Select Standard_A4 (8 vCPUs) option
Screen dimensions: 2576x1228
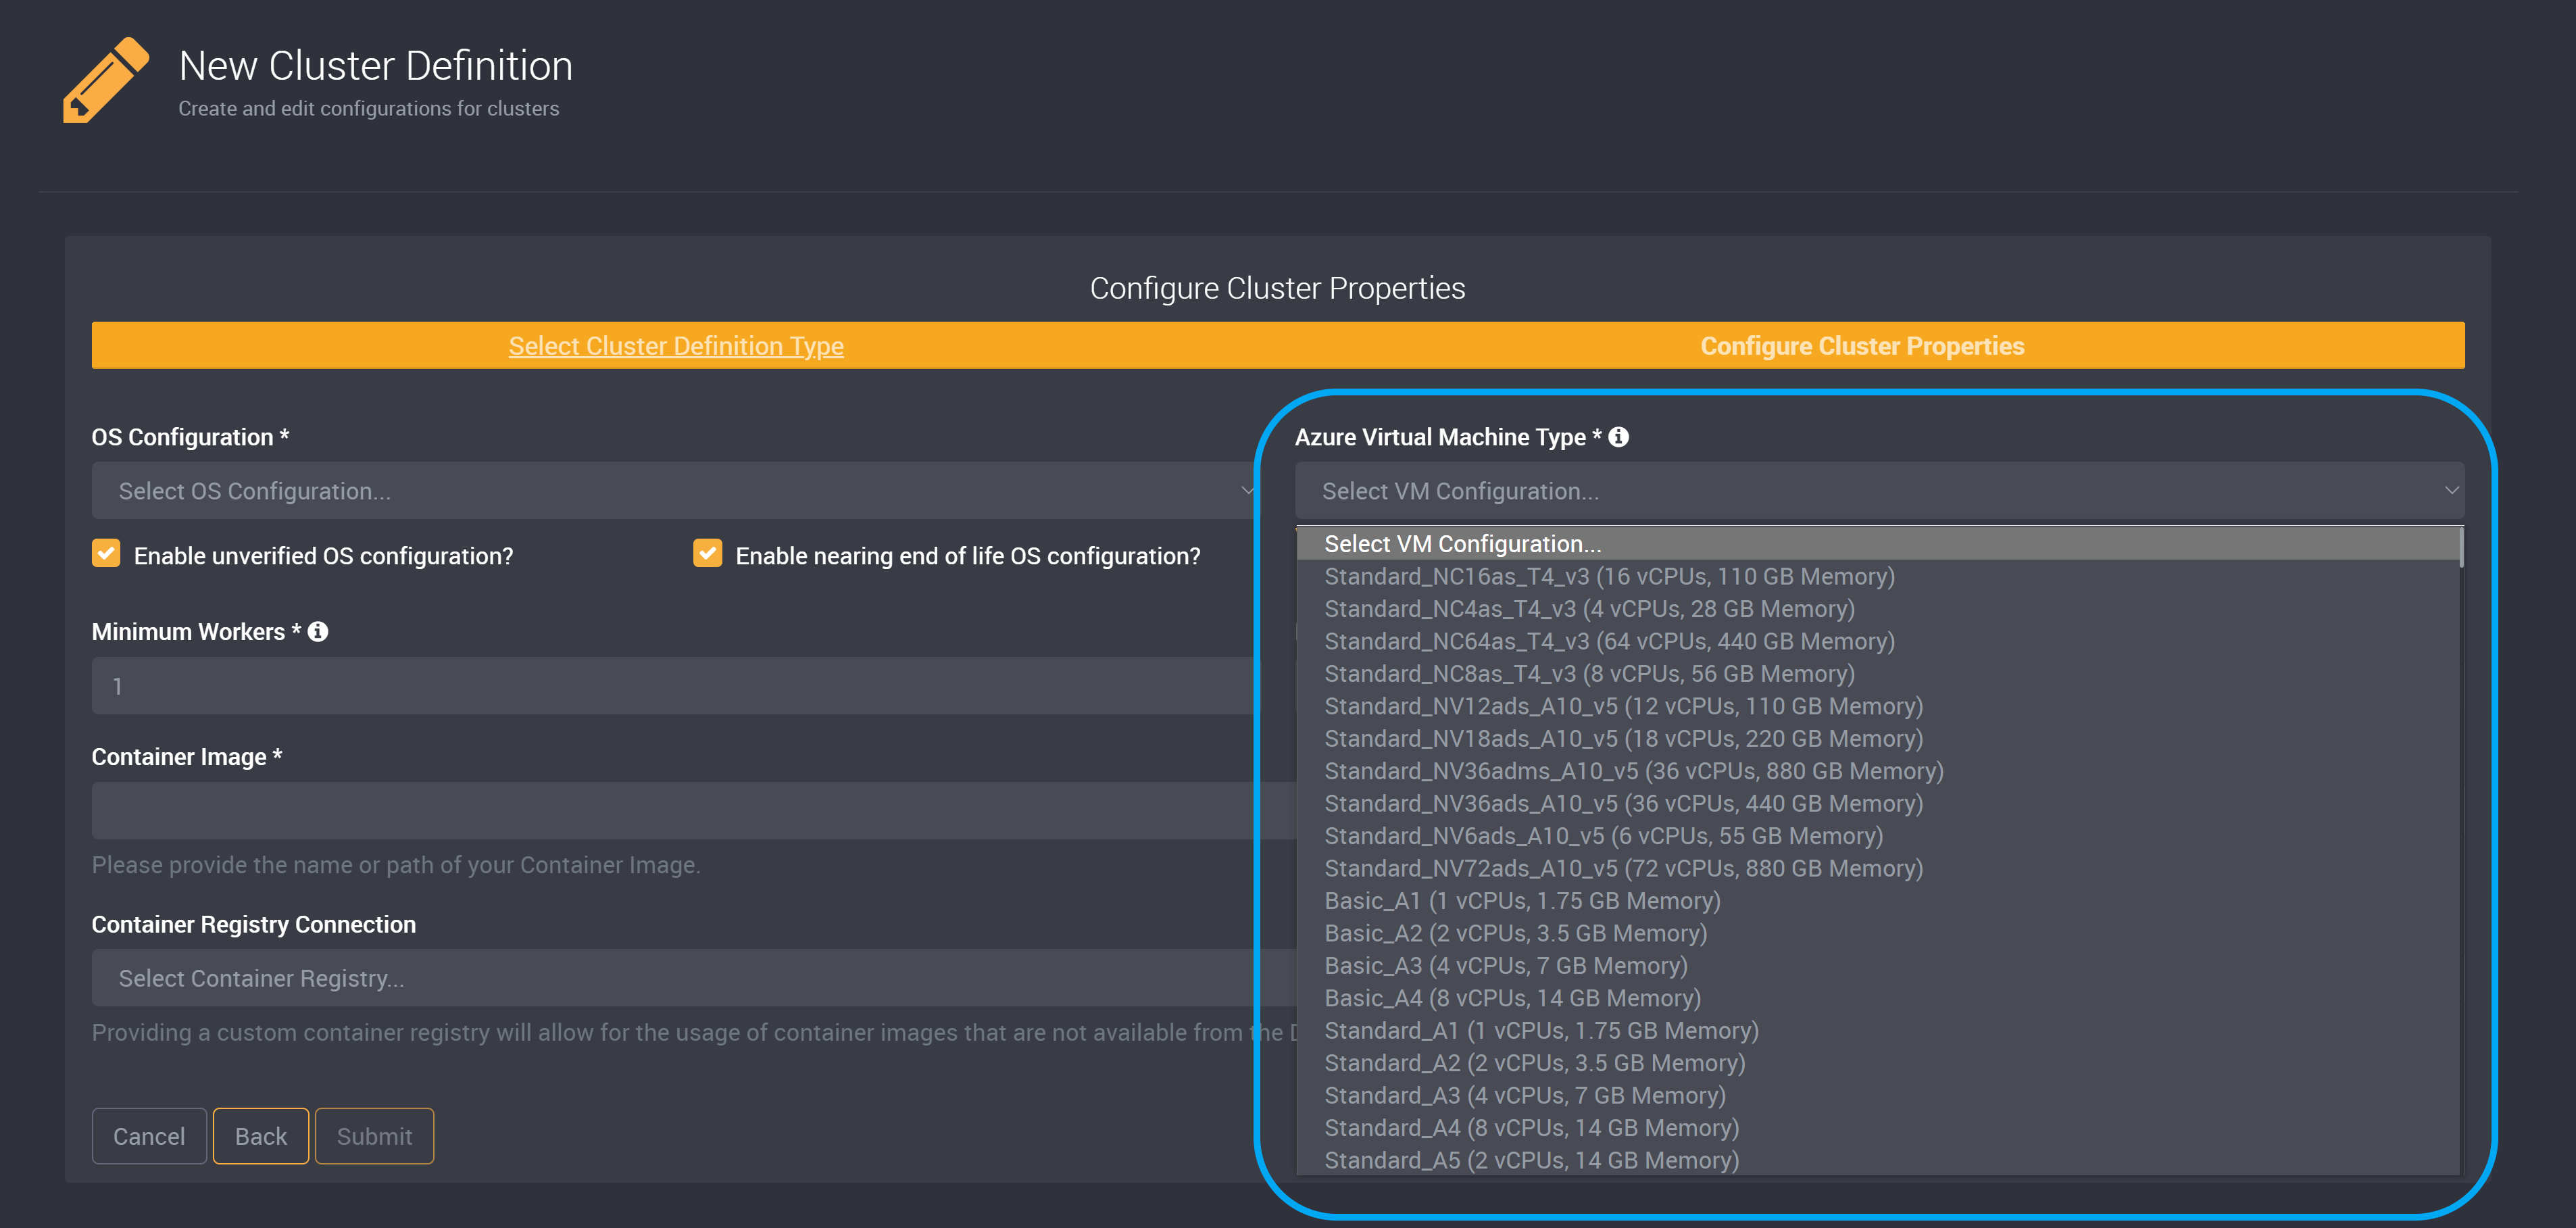pos(1877,1128)
